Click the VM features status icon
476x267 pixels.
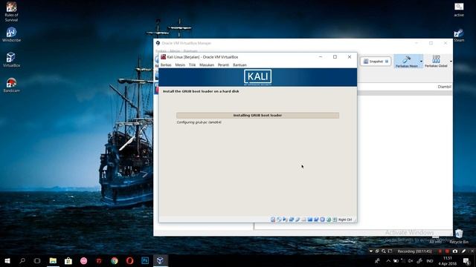(x=322, y=220)
